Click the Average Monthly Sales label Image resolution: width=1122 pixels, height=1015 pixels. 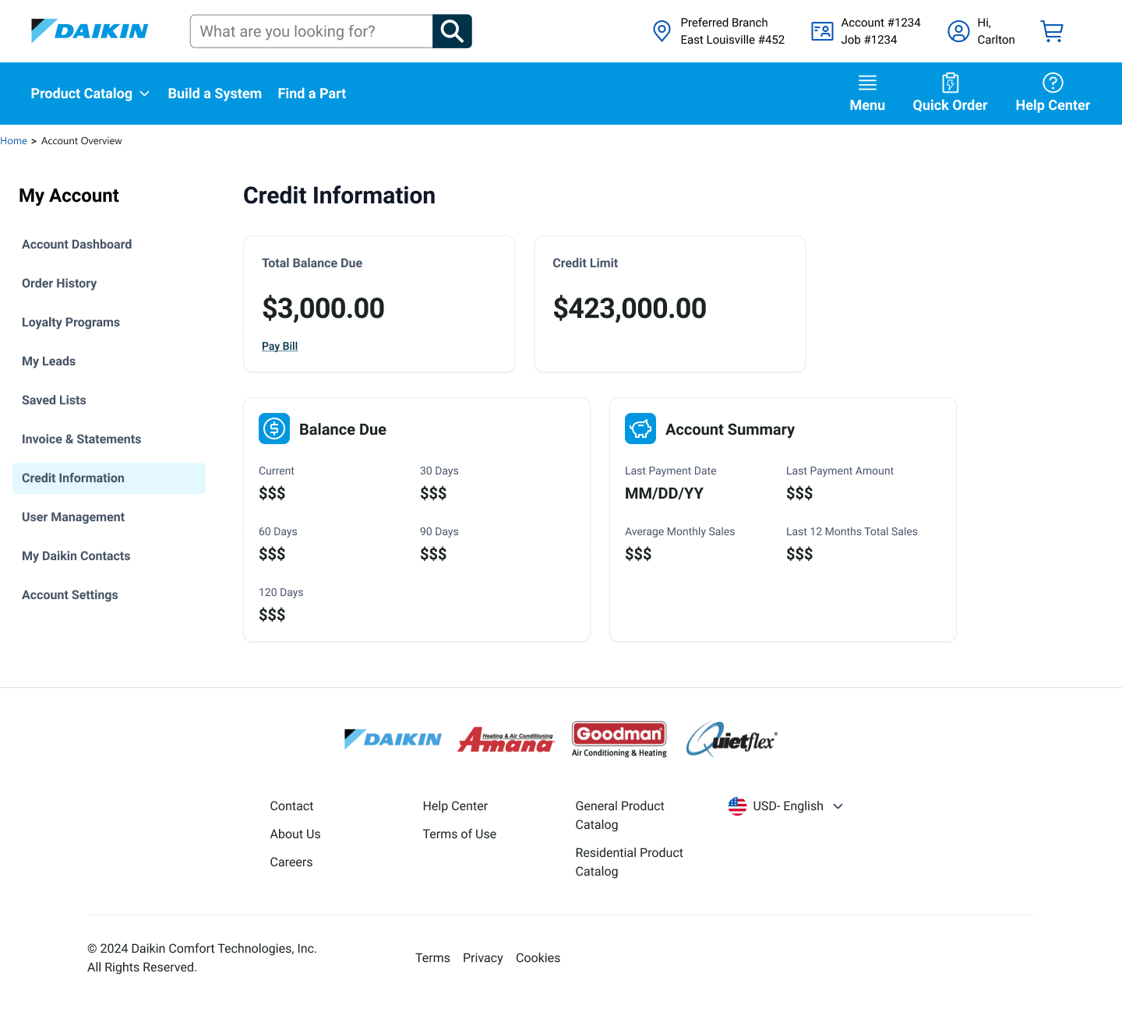tap(679, 532)
